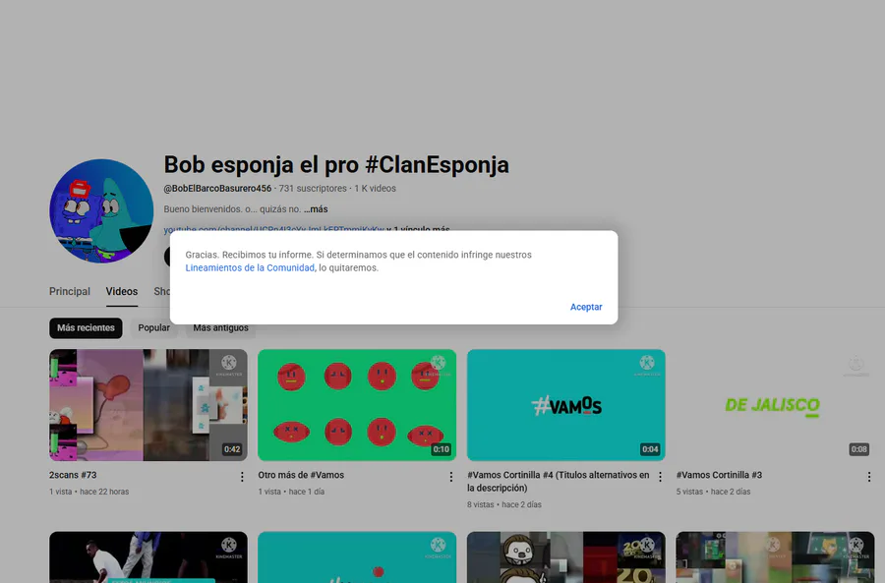Viewport: 885px width, 583px height.
Task: Click '5 vistas • hace 2 días' text
Action: pyautogui.click(x=714, y=492)
